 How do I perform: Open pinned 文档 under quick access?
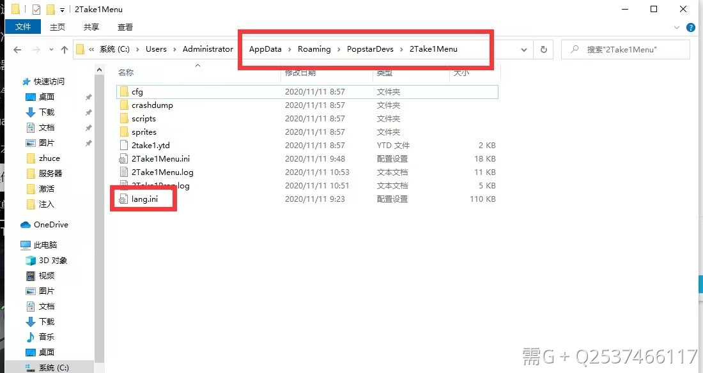tap(47, 127)
